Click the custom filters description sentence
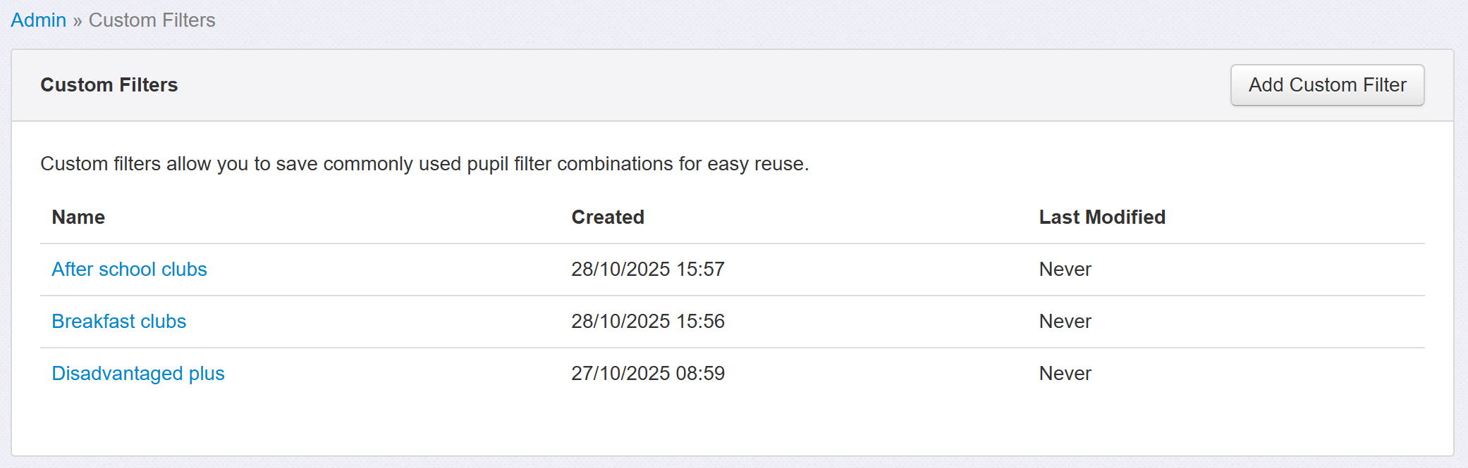This screenshot has width=1468, height=468. 424,164
